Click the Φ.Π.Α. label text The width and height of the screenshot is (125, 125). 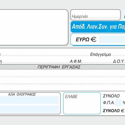point(109,103)
